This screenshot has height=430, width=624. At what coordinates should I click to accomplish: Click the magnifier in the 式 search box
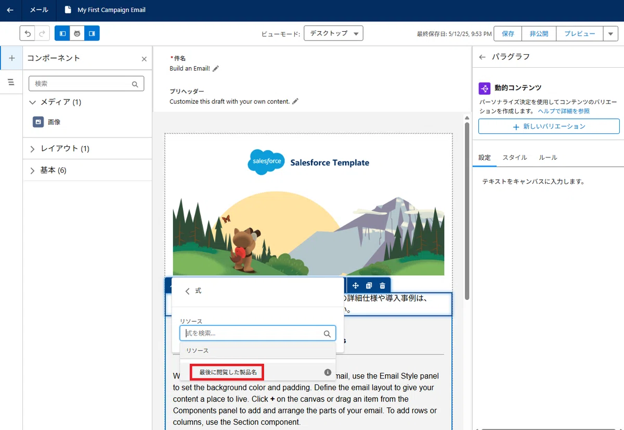[x=327, y=334]
